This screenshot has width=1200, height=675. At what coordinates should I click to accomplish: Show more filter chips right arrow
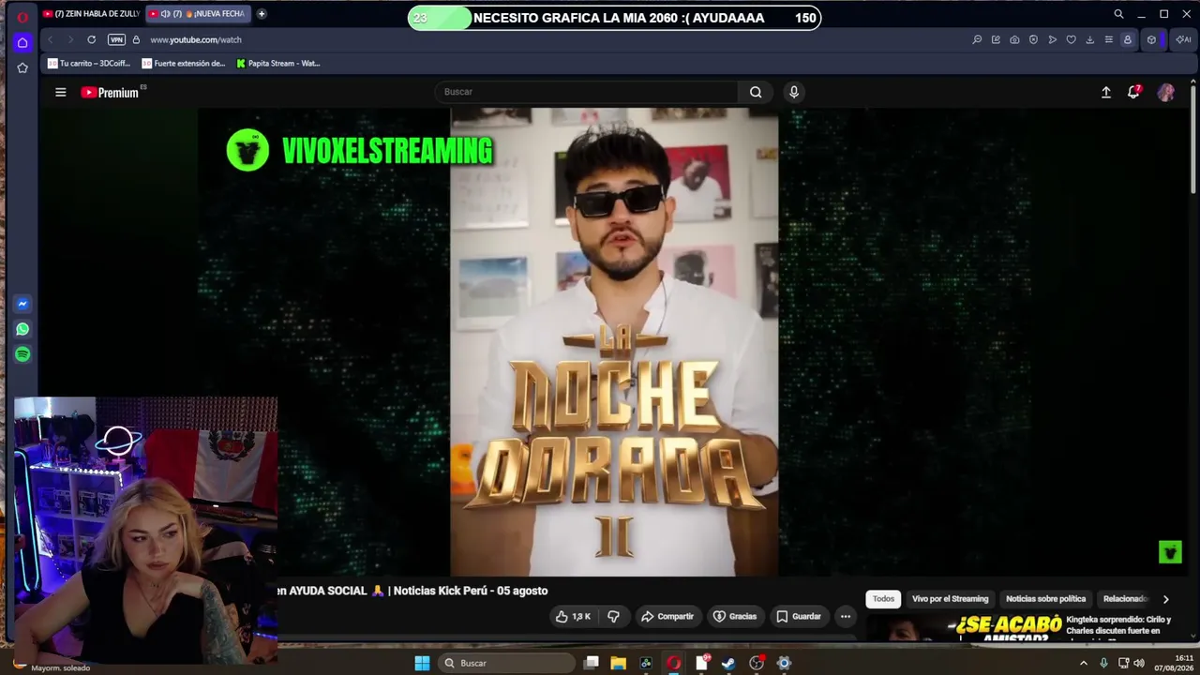[1165, 599]
